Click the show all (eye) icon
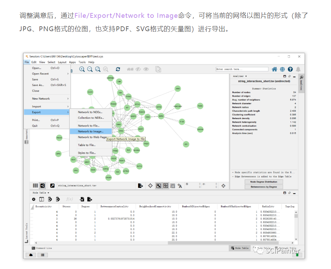This screenshot has width=331, height=269. tap(146, 69)
